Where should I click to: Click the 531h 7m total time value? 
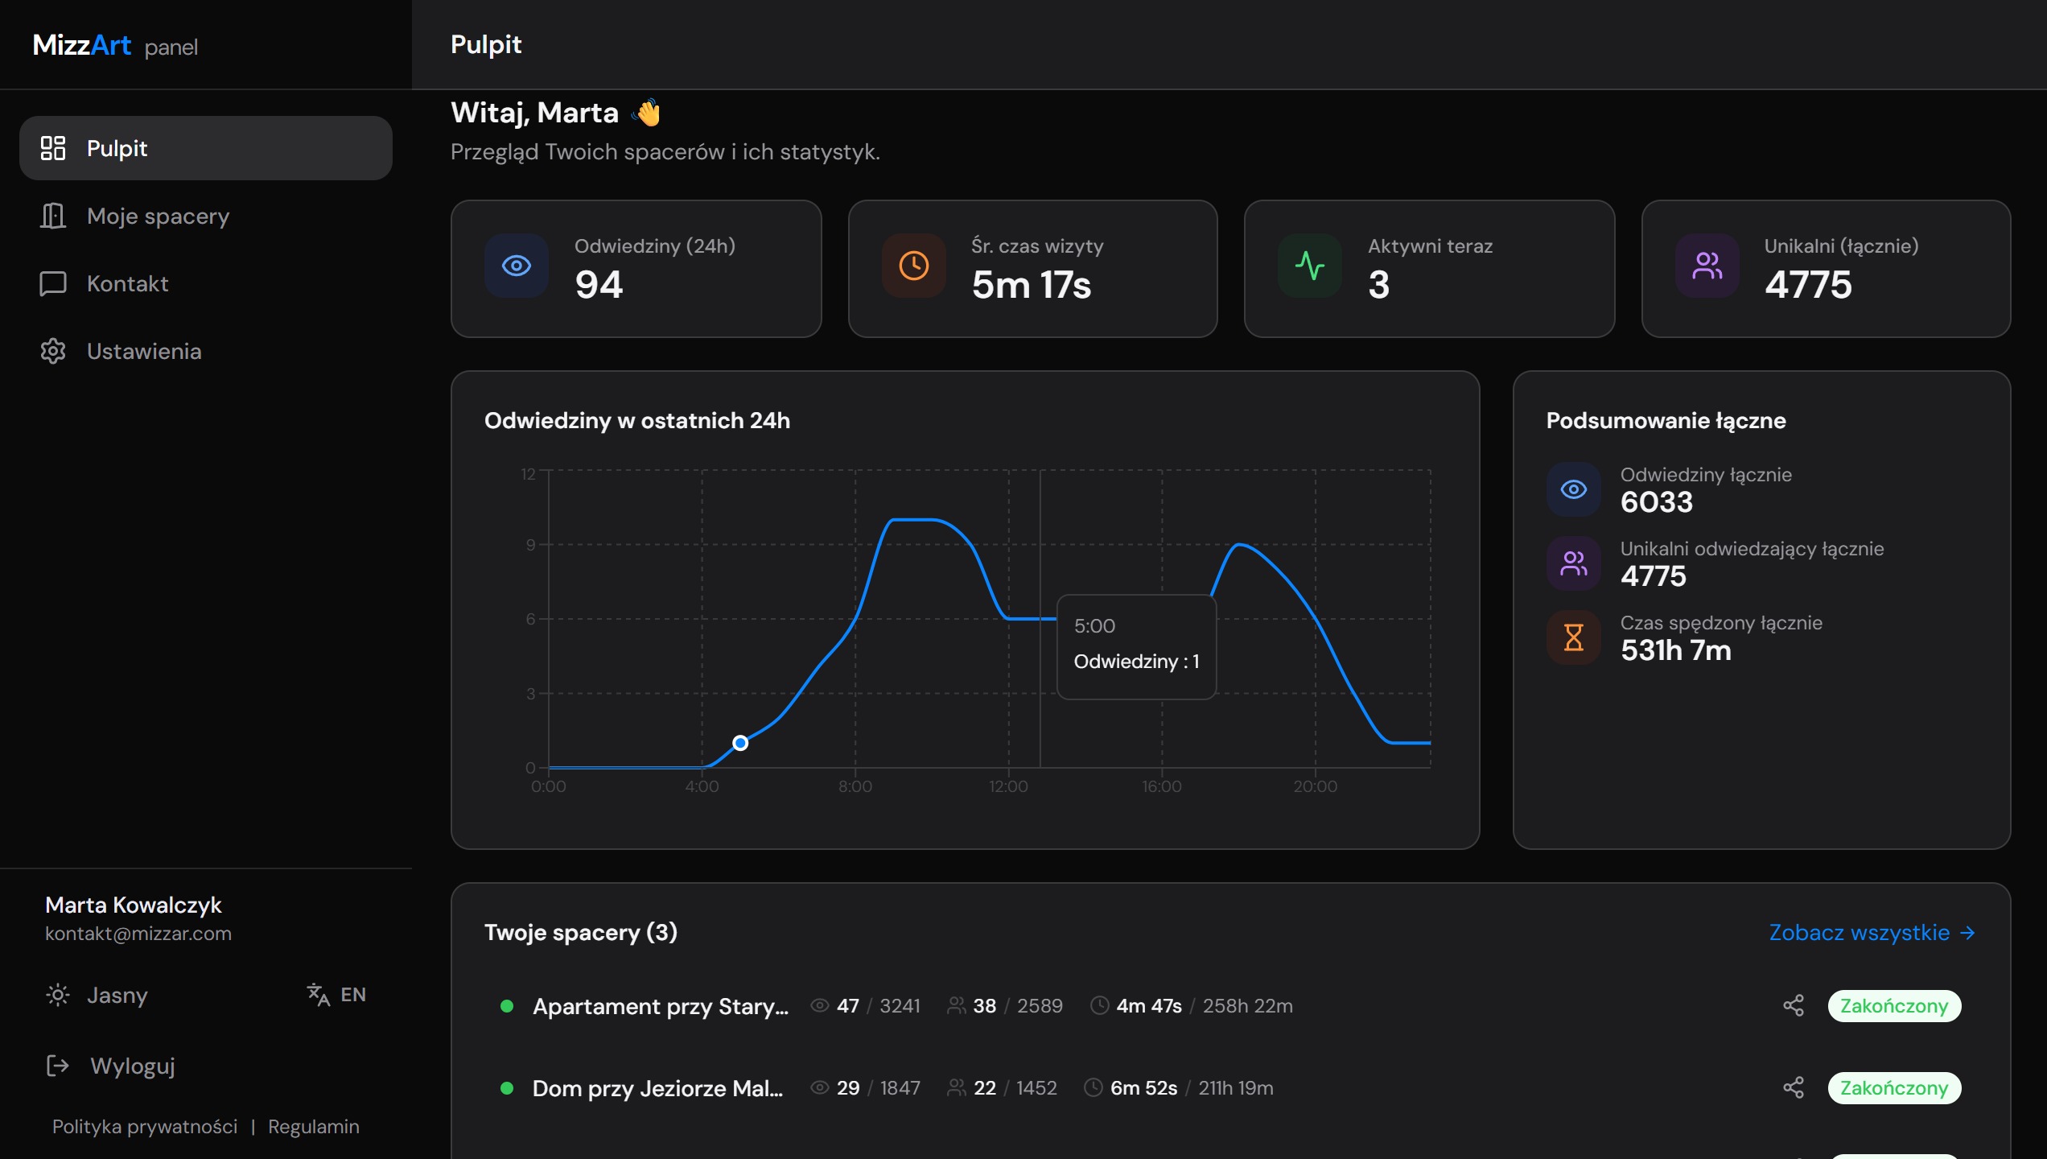1676,650
